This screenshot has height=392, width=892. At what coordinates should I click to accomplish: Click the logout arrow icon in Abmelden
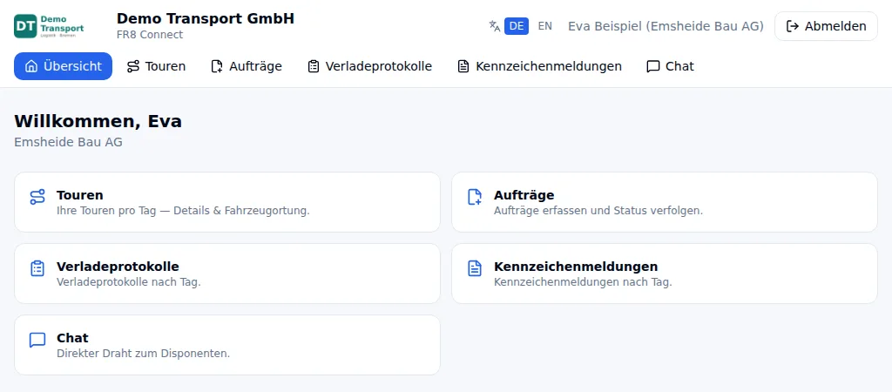793,26
